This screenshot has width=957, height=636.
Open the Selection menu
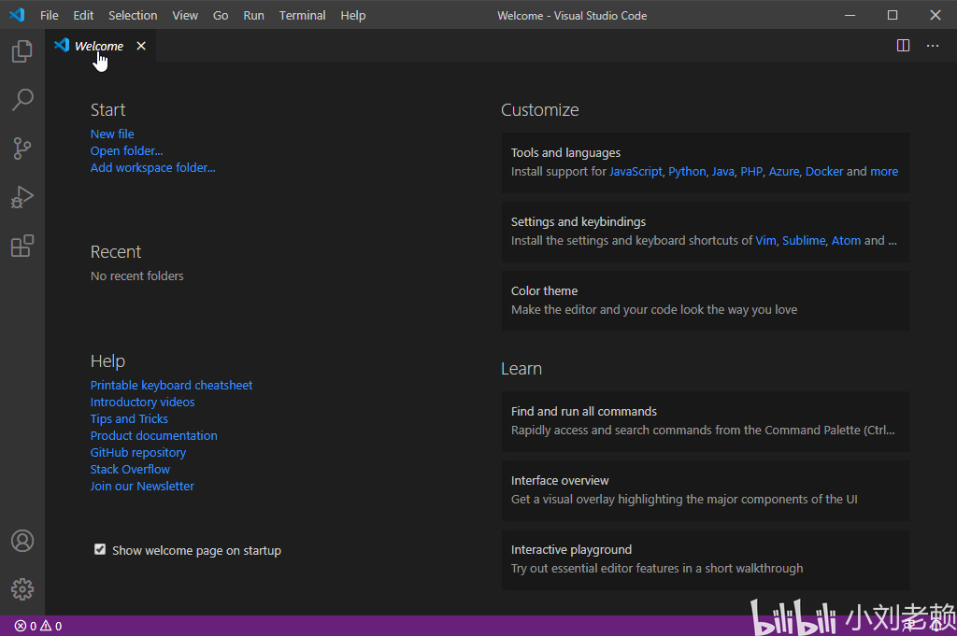[x=133, y=15]
